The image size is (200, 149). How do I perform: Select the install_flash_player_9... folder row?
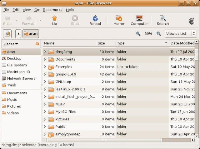click(119, 97)
